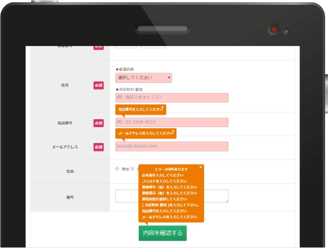Click the 内容を確認する button
Screen dimensions: 328x248
[x=163, y=233]
